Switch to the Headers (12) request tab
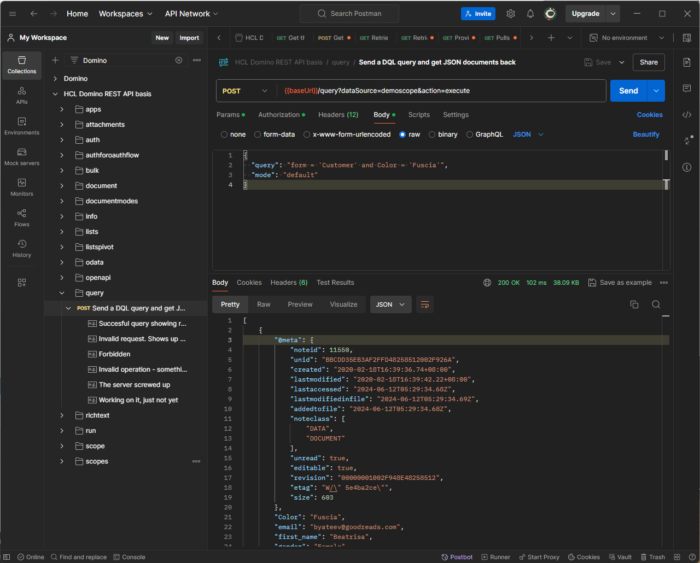The height and width of the screenshot is (563, 700). click(338, 115)
